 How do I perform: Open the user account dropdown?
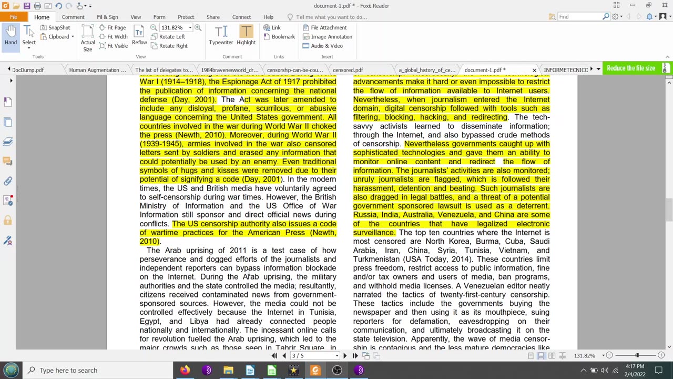pyautogui.click(x=664, y=17)
